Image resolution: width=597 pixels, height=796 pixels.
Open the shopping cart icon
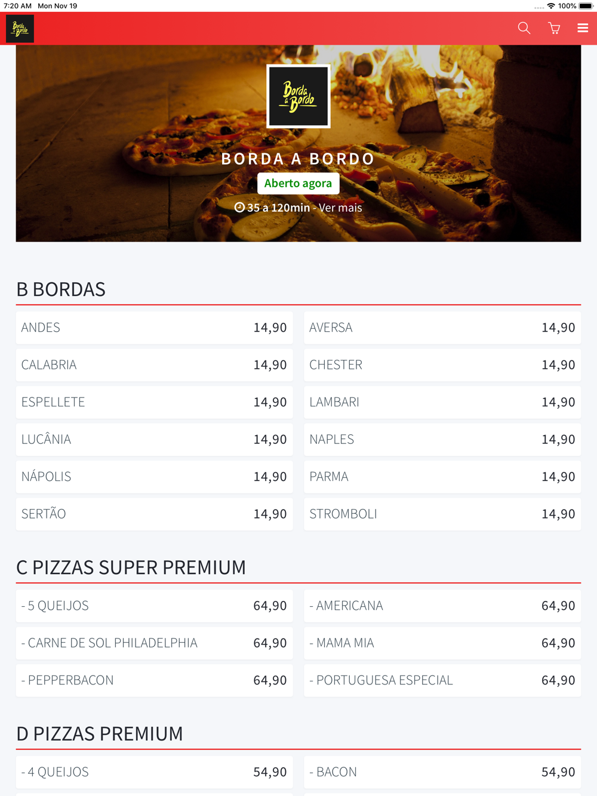pos(554,28)
